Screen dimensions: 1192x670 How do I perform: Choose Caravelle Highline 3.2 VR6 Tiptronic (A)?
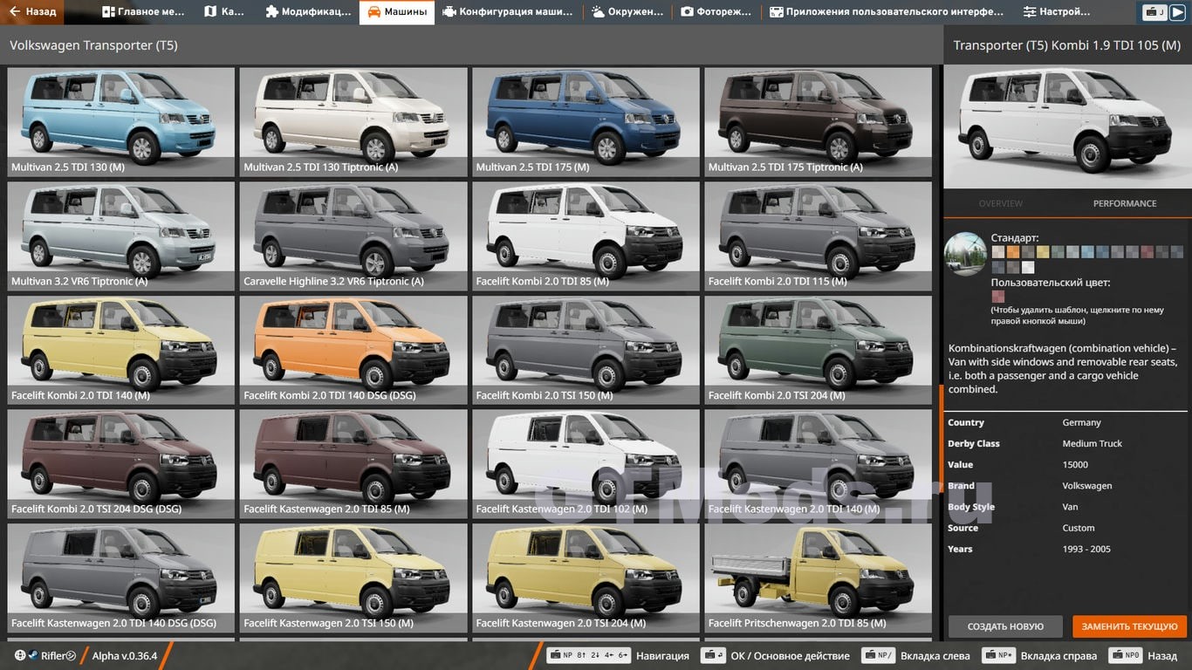click(x=353, y=236)
